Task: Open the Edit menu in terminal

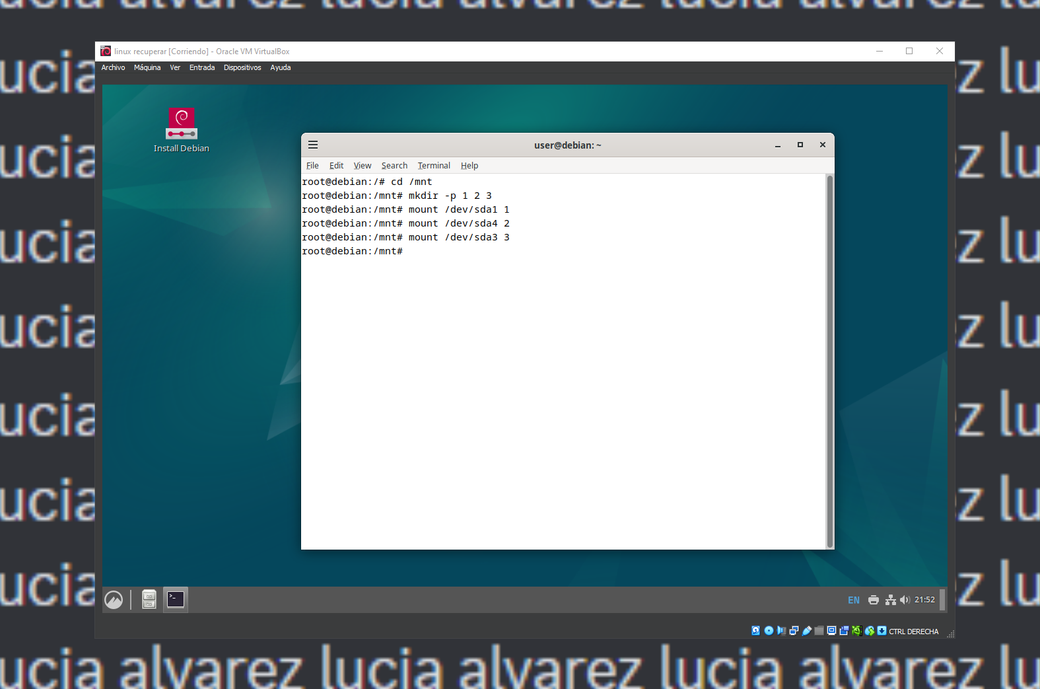Action: point(336,166)
